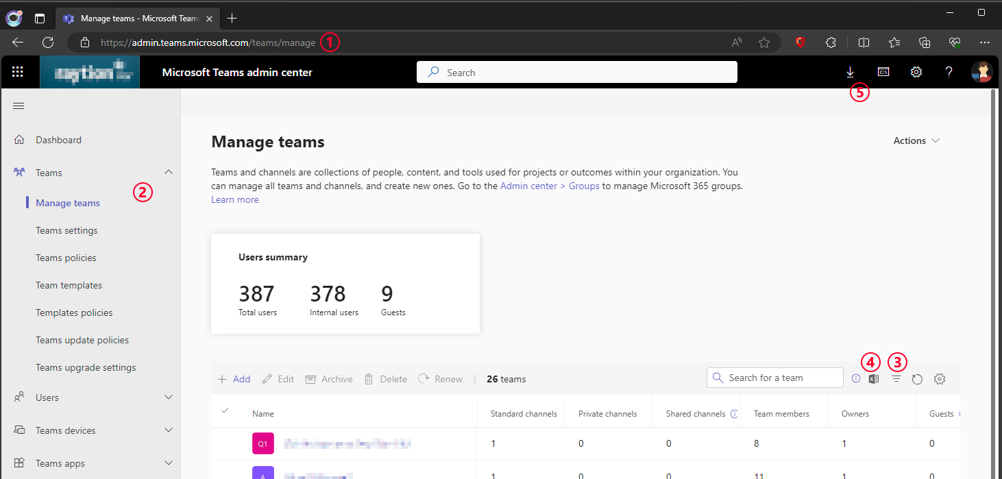Collapse the navigation with the hamburger icon
Screen dimensions: 1002x479
point(19,106)
